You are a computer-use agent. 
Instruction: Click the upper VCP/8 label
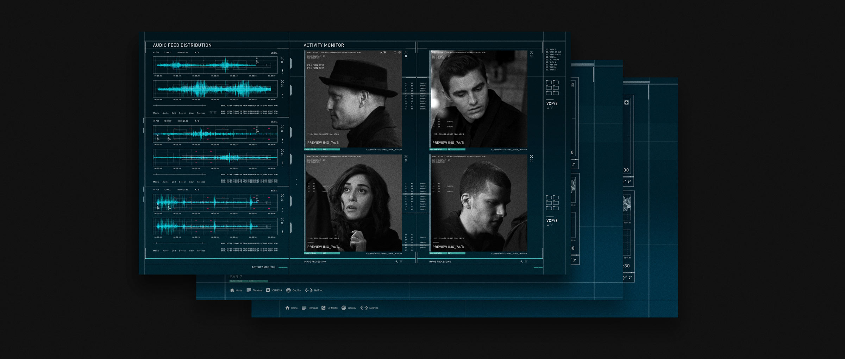pyautogui.click(x=552, y=103)
